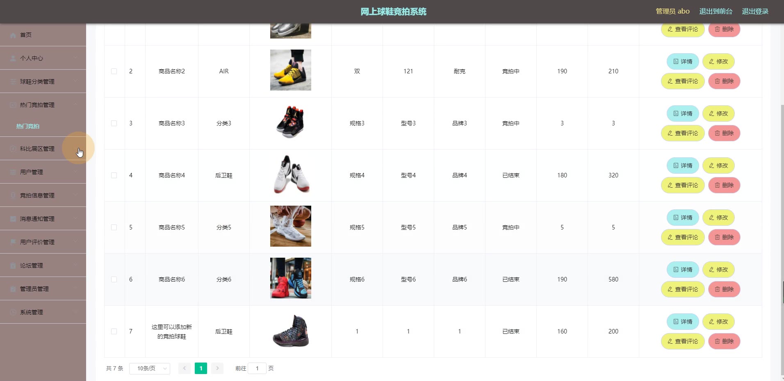This screenshot has height=381, width=784.
Task: Click the icon beside 管理员管理
Action: pos(13,289)
